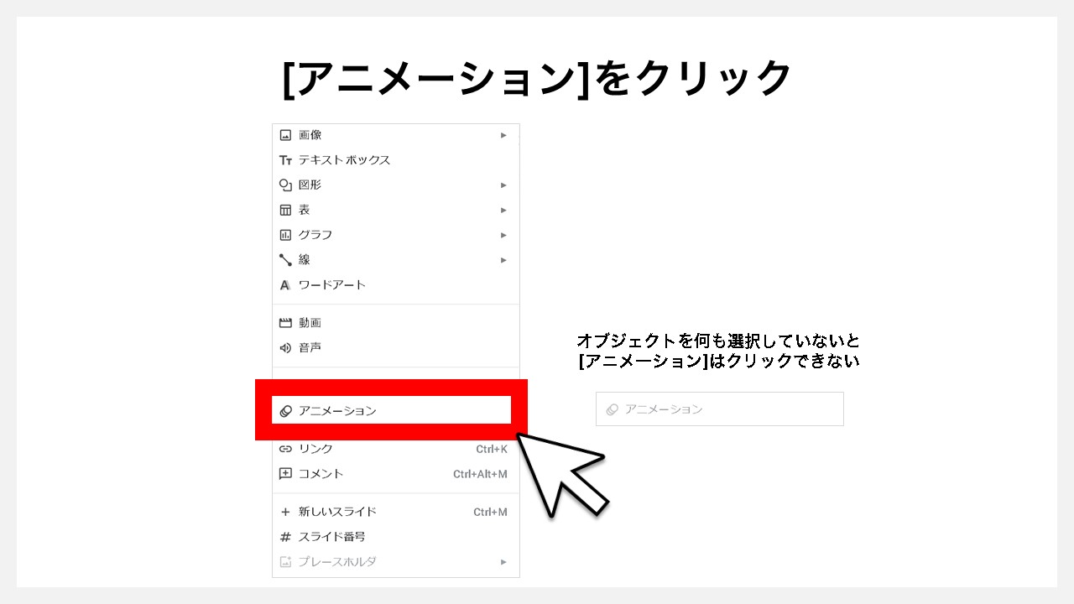Select the テキストボックス (text box) Tt icon
The image size is (1074, 604).
pyautogui.click(x=285, y=159)
